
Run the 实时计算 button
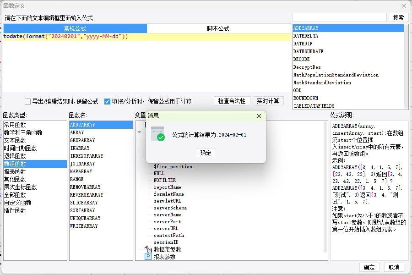pos(268,101)
